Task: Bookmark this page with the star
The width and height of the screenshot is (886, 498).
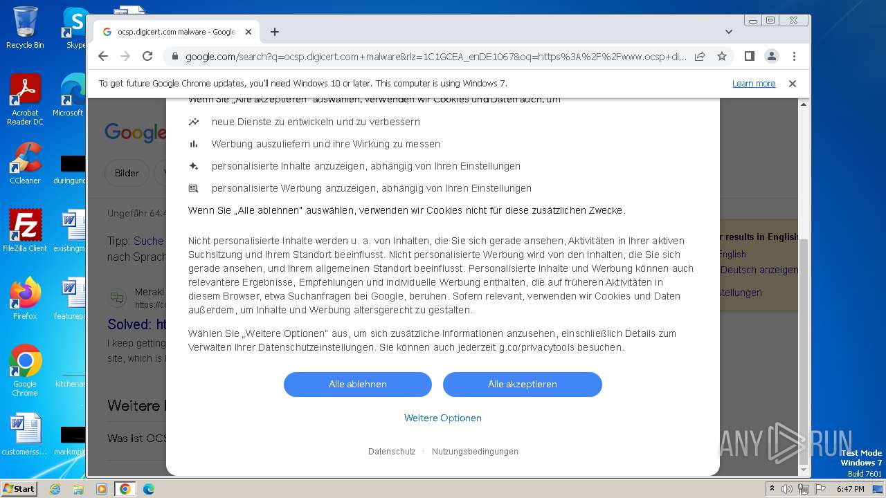Action: tap(722, 56)
